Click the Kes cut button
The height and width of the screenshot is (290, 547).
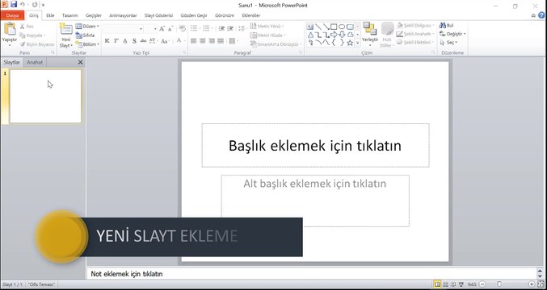(x=27, y=27)
